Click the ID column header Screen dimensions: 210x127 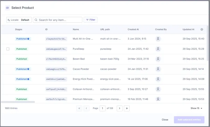coord(46,30)
